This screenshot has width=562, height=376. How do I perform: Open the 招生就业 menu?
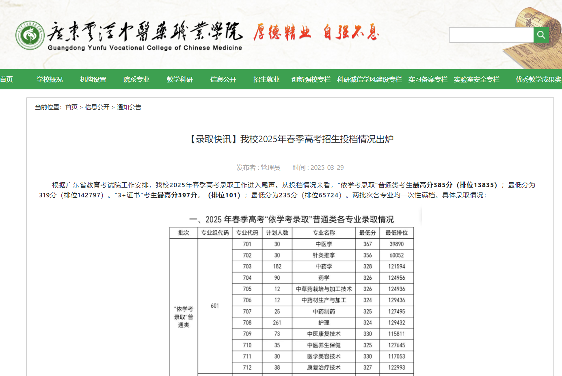pos(266,80)
